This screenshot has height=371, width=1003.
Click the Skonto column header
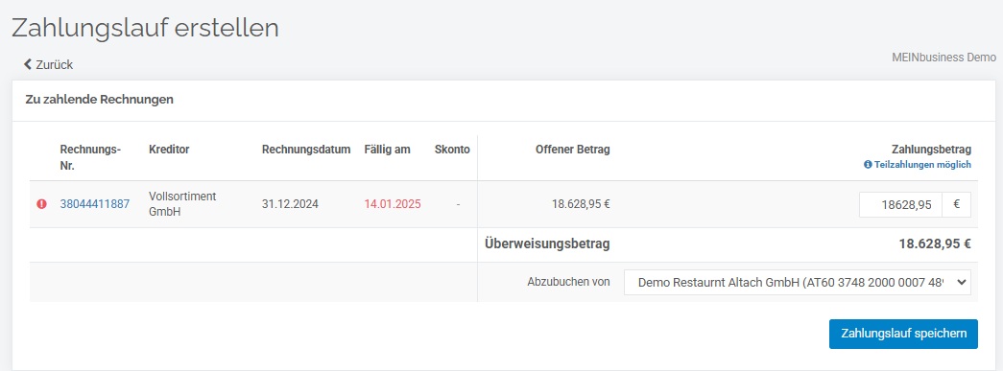click(452, 150)
